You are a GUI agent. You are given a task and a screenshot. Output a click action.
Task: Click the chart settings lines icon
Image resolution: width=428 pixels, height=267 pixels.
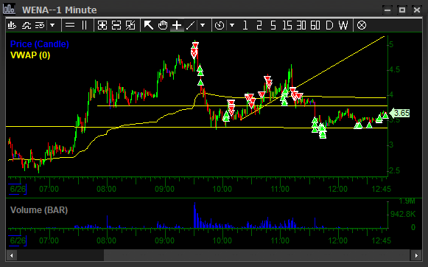40,25
